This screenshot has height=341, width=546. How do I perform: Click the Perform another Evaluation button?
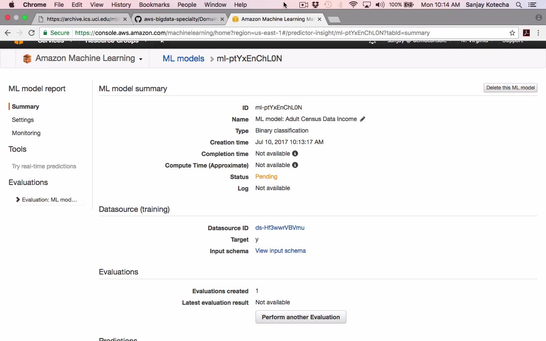[x=301, y=317]
